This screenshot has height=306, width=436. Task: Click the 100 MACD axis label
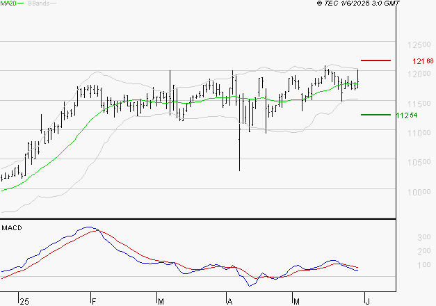[422, 265]
